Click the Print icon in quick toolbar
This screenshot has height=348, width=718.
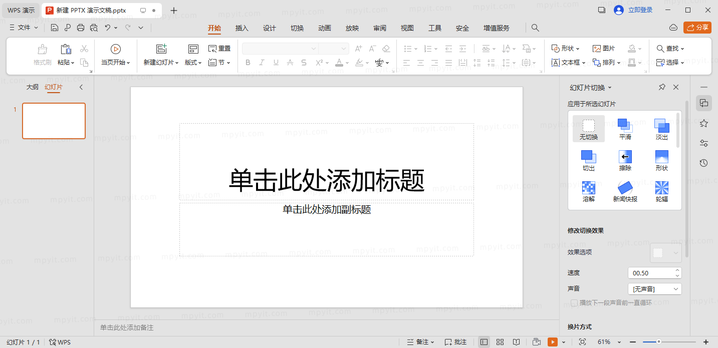[81, 28]
